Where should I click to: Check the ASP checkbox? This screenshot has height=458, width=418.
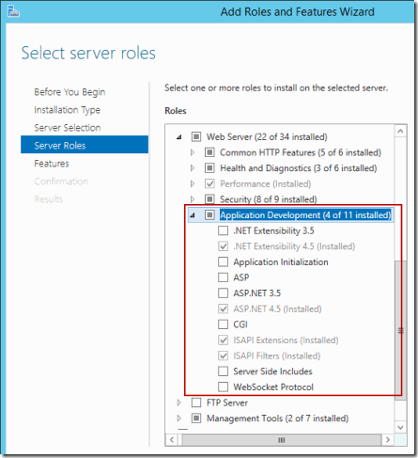[223, 277]
